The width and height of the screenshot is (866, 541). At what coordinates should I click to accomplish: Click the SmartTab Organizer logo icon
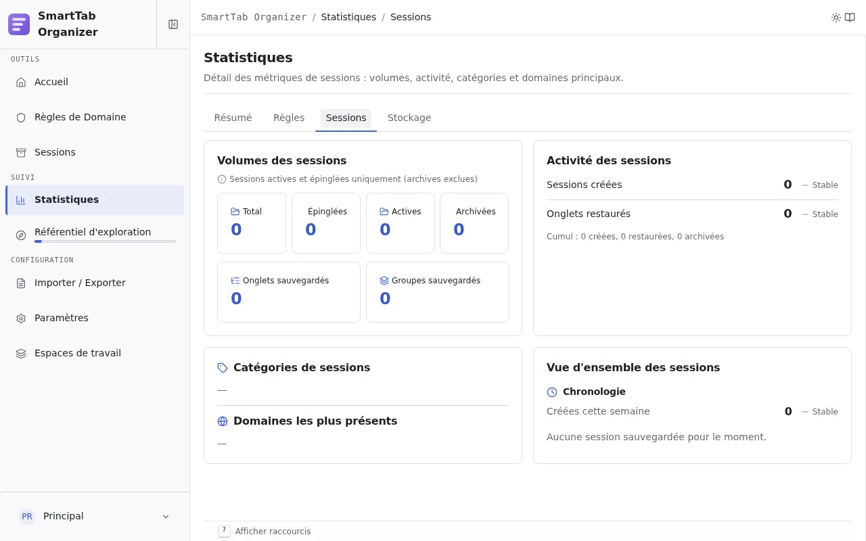point(19,24)
